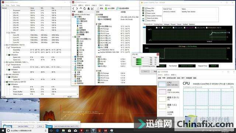Click the AIDA64 refresh icon
This screenshot has height=133, width=236.
click(85, 8)
